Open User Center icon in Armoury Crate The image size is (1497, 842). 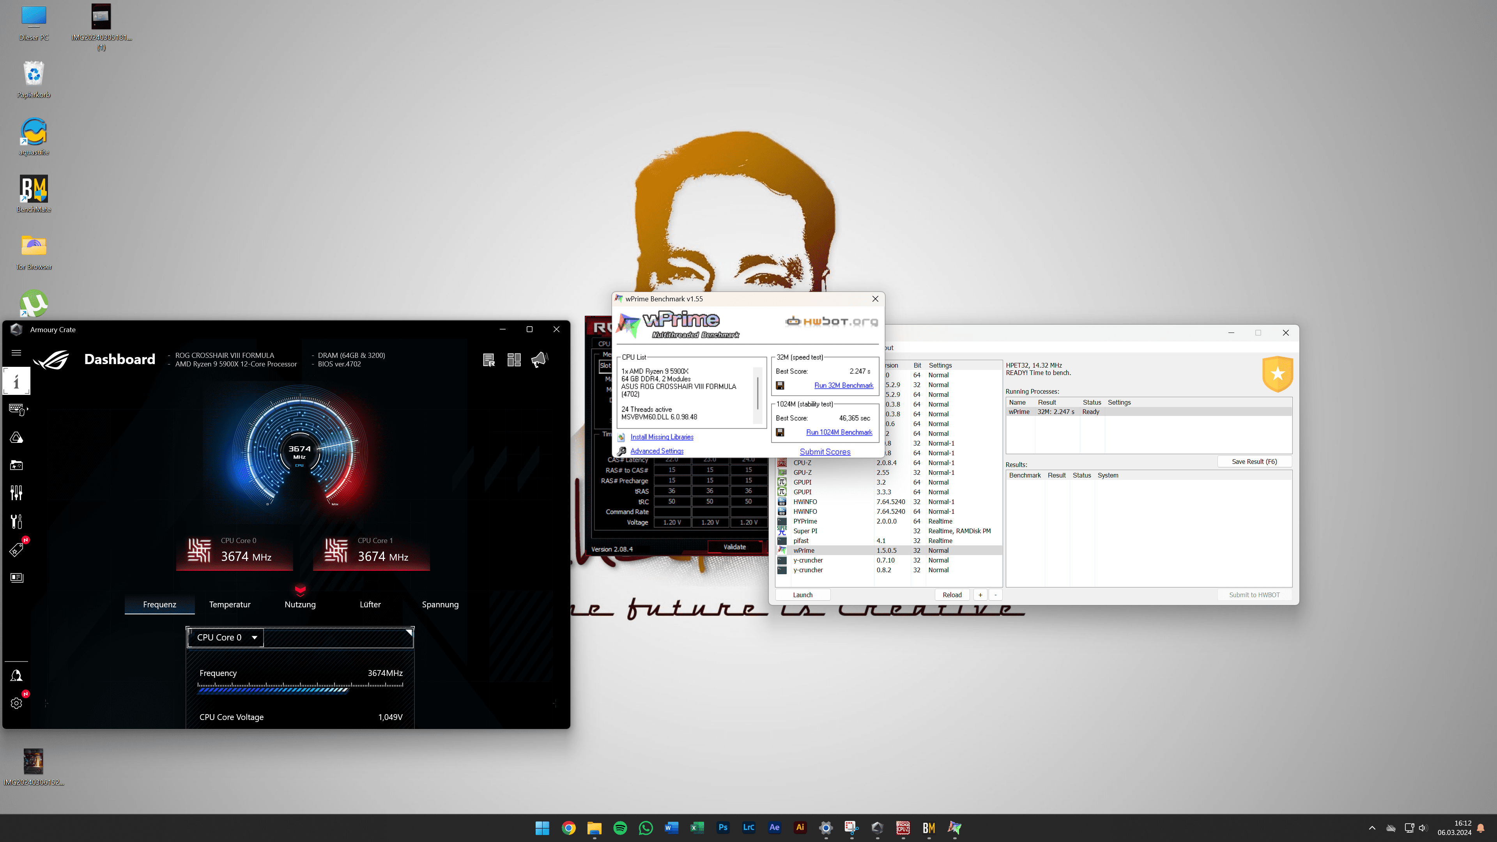click(16, 676)
